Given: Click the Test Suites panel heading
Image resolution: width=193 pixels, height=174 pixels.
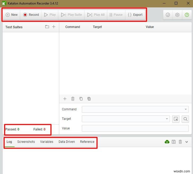Looking at the screenshot, I should (x=14, y=27).
